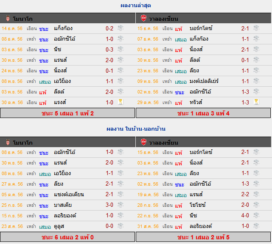The width and height of the screenshot is (272, 244).
Task: Select opponent name บาสเตีย
Action: (x=63, y=205)
